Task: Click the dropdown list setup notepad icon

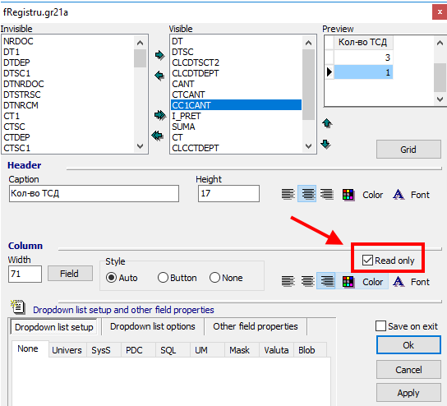Action: pyautogui.click(x=18, y=307)
